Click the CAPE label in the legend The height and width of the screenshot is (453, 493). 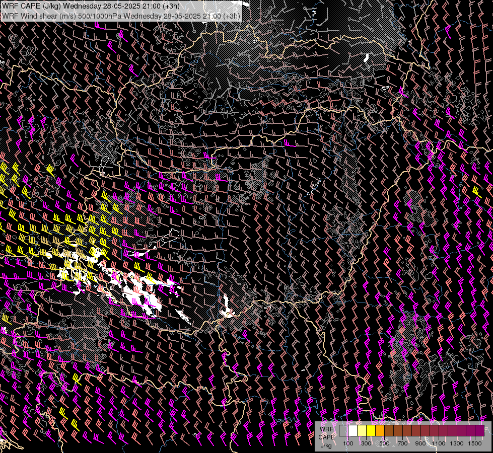click(326, 437)
